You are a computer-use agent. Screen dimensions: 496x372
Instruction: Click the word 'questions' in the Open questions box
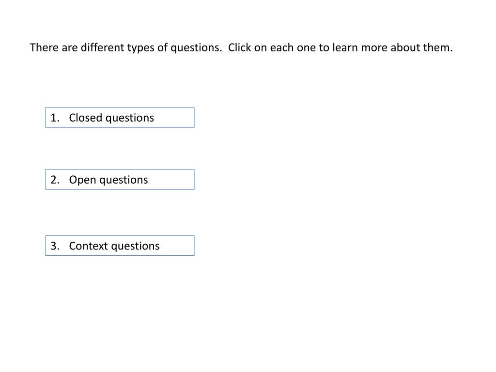[124, 180]
